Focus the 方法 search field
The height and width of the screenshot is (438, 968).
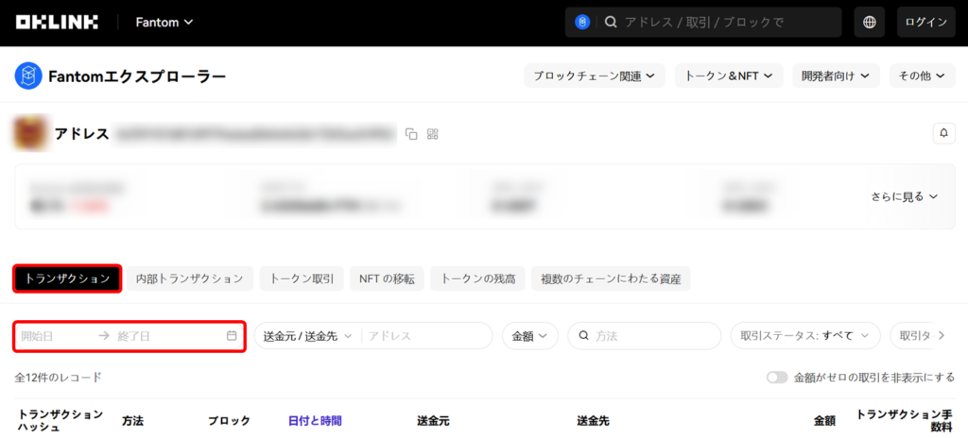point(652,335)
